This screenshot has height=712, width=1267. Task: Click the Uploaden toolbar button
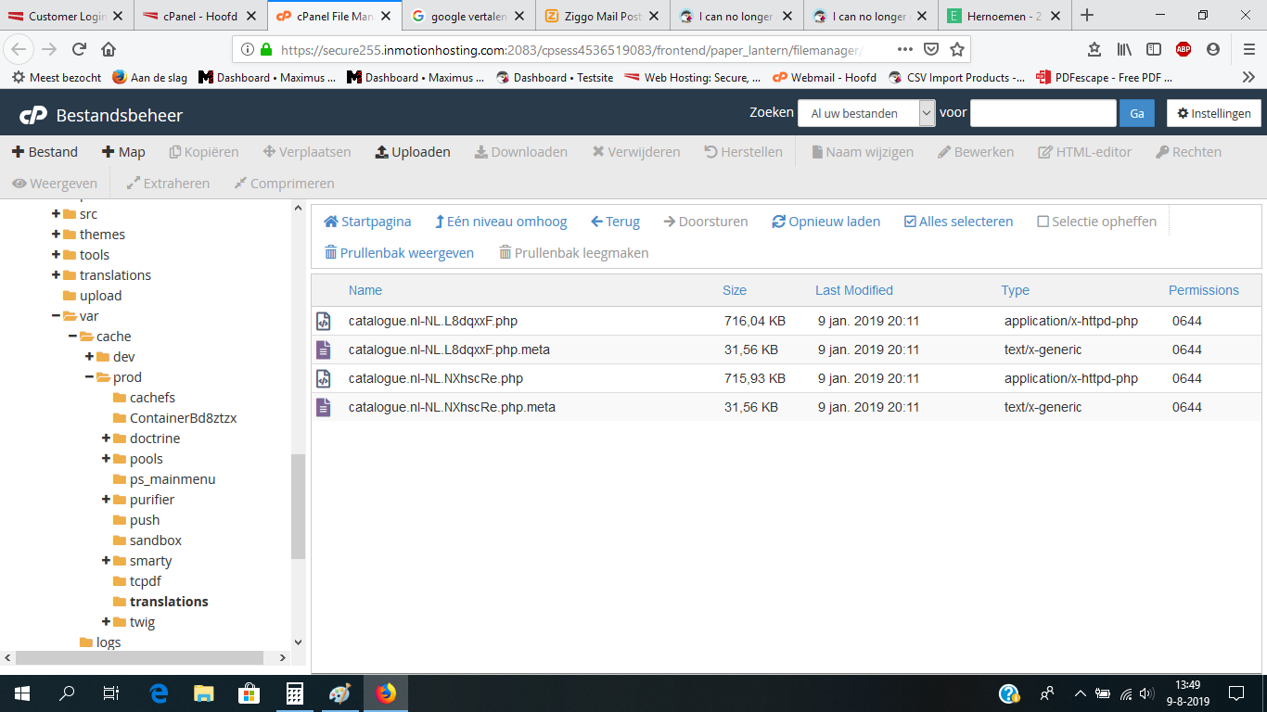click(x=413, y=152)
